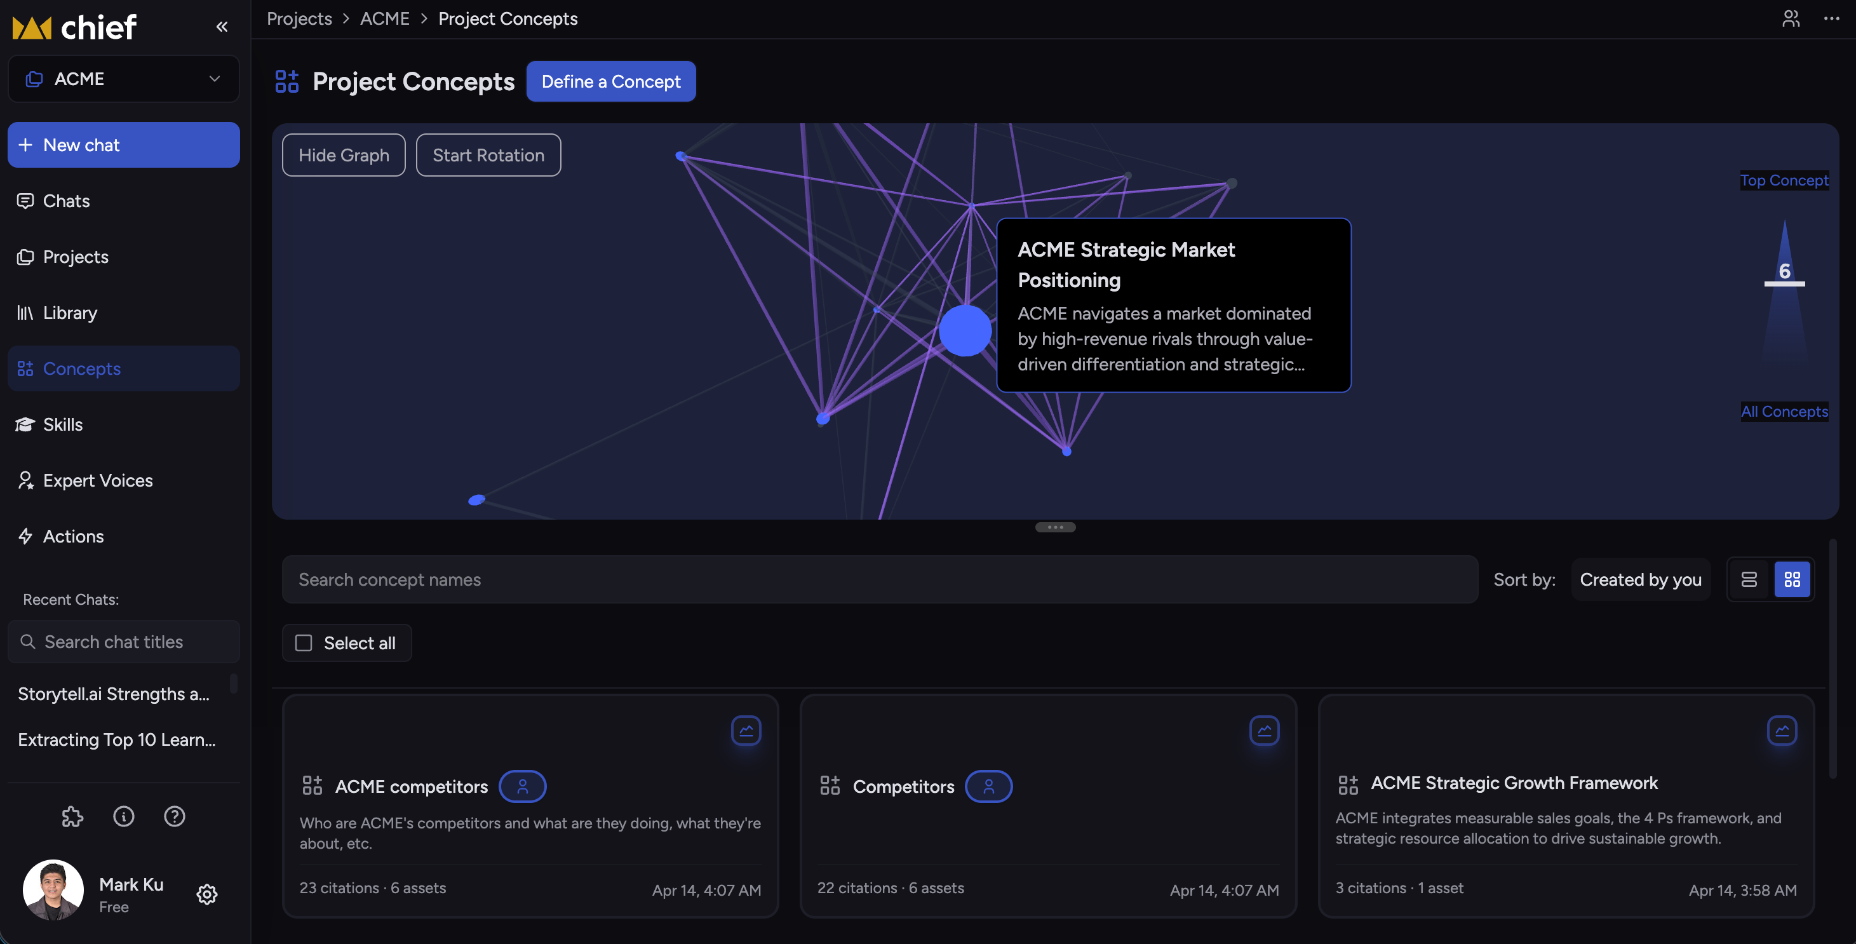This screenshot has width=1856, height=944.
Task: Click the Top Concept link
Action: tap(1784, 180)
